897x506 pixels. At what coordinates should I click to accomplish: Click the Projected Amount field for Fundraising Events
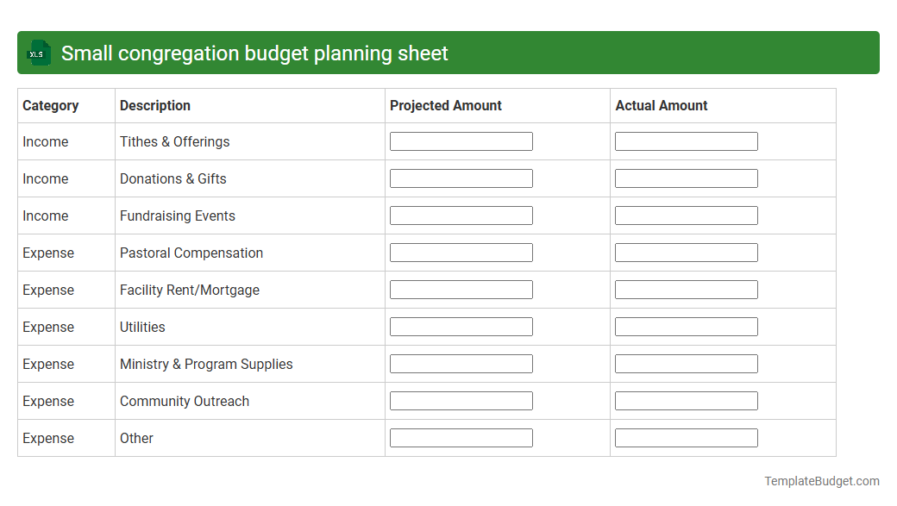click(461, 215)
